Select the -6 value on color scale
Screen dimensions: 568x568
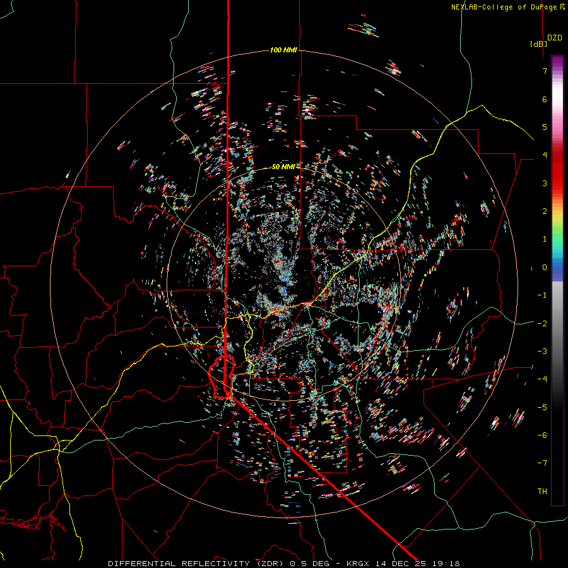click(x=542, y=435)
